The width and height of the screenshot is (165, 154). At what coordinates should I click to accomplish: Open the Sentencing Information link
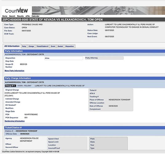[x=15, y=121]
